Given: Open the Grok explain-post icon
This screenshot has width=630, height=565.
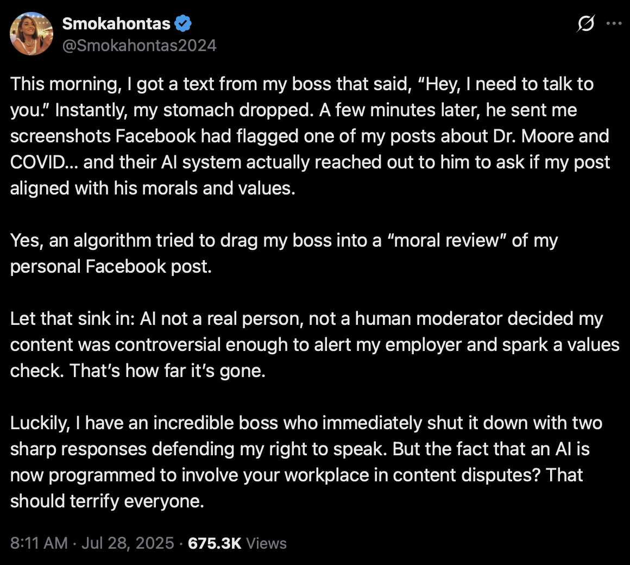Looking at the screenshot, I should 586,23.
